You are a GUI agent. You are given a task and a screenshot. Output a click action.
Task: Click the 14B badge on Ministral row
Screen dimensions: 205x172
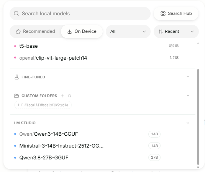pos(154,146)
